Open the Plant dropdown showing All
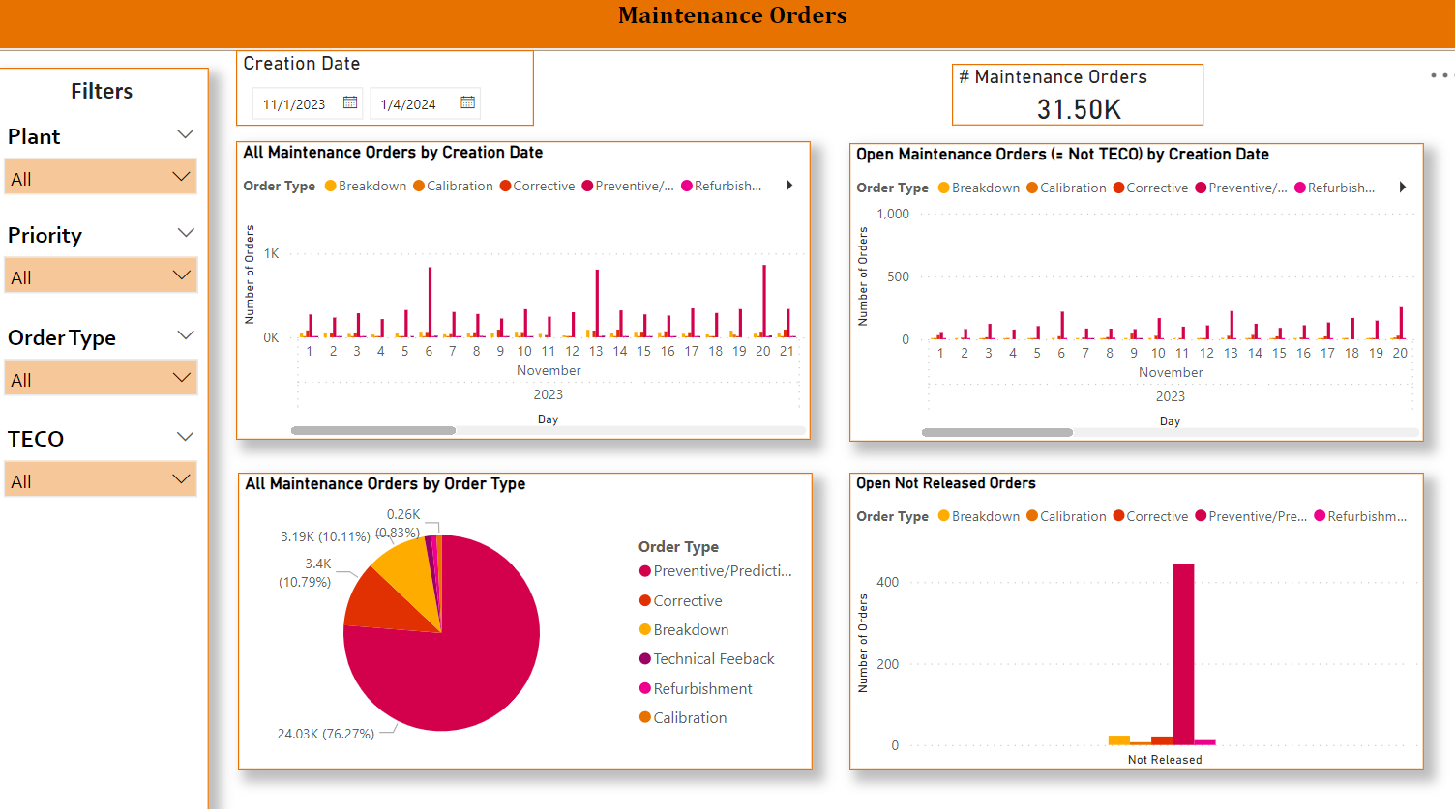The height and width of the screenshot is (810, 1455). click(101, 178)
